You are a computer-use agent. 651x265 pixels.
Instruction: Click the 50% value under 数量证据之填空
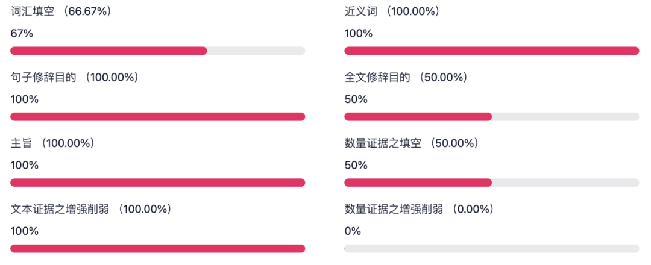point(356,166)
